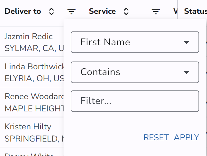Image resolution: width=207 pixels, height=156 pixels.
Task: Open the Deliver to column filter icon
Action: click(x=71, y=12)
